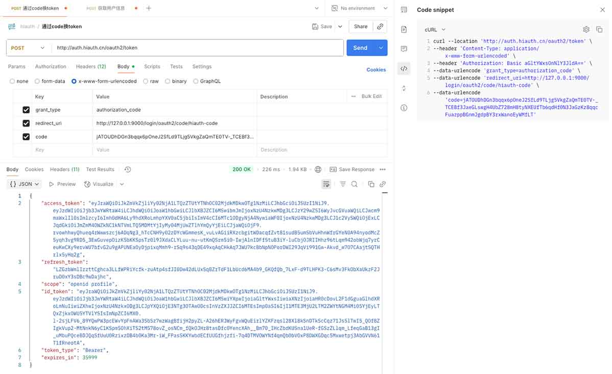
Task: Uncheck the grant_type parameter
Action: tap(26, 110)
